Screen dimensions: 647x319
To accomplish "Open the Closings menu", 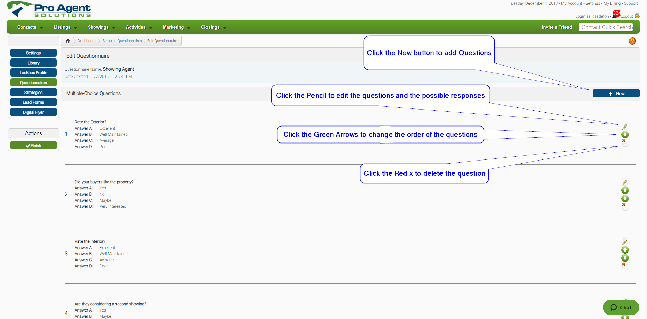I will [x=210, y=27].
